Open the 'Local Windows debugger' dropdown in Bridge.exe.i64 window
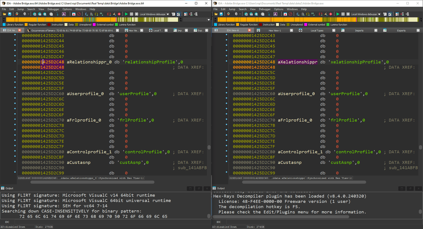Image resolution: width=423 pixels, height=229 pixels. pos(168,14)
